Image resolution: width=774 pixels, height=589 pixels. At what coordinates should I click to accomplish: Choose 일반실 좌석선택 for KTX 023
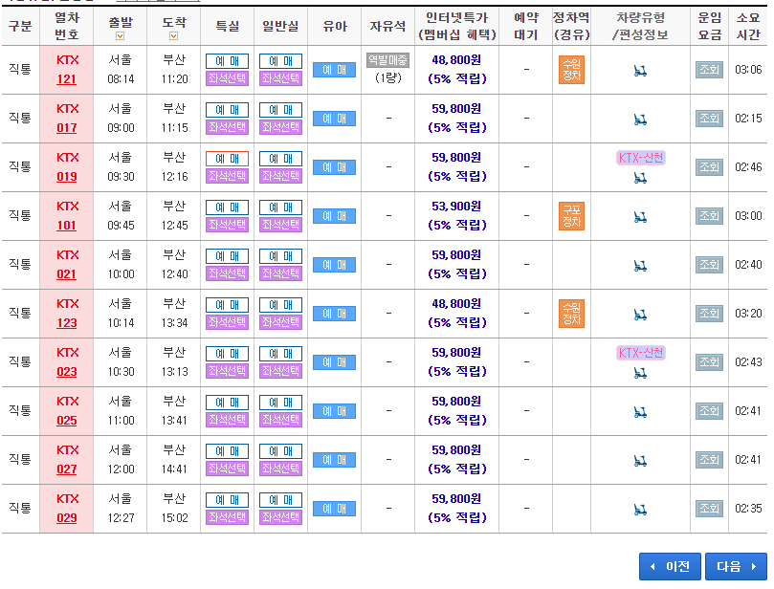click(x=280, y=371)
